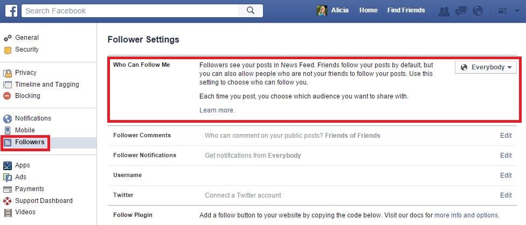Open Blocking settings
The height and width of the screenshot is (225, 526).
coord(27,95)
